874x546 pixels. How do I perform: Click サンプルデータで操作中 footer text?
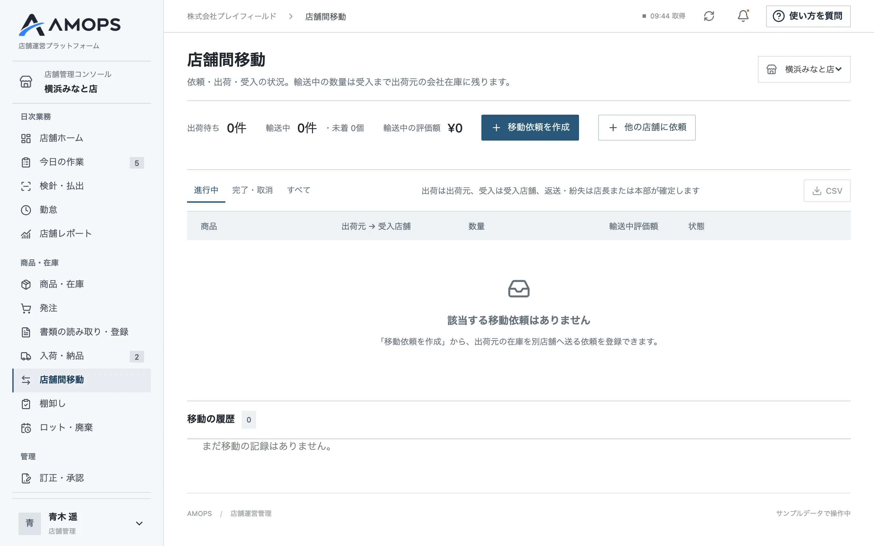click(813, 514)
